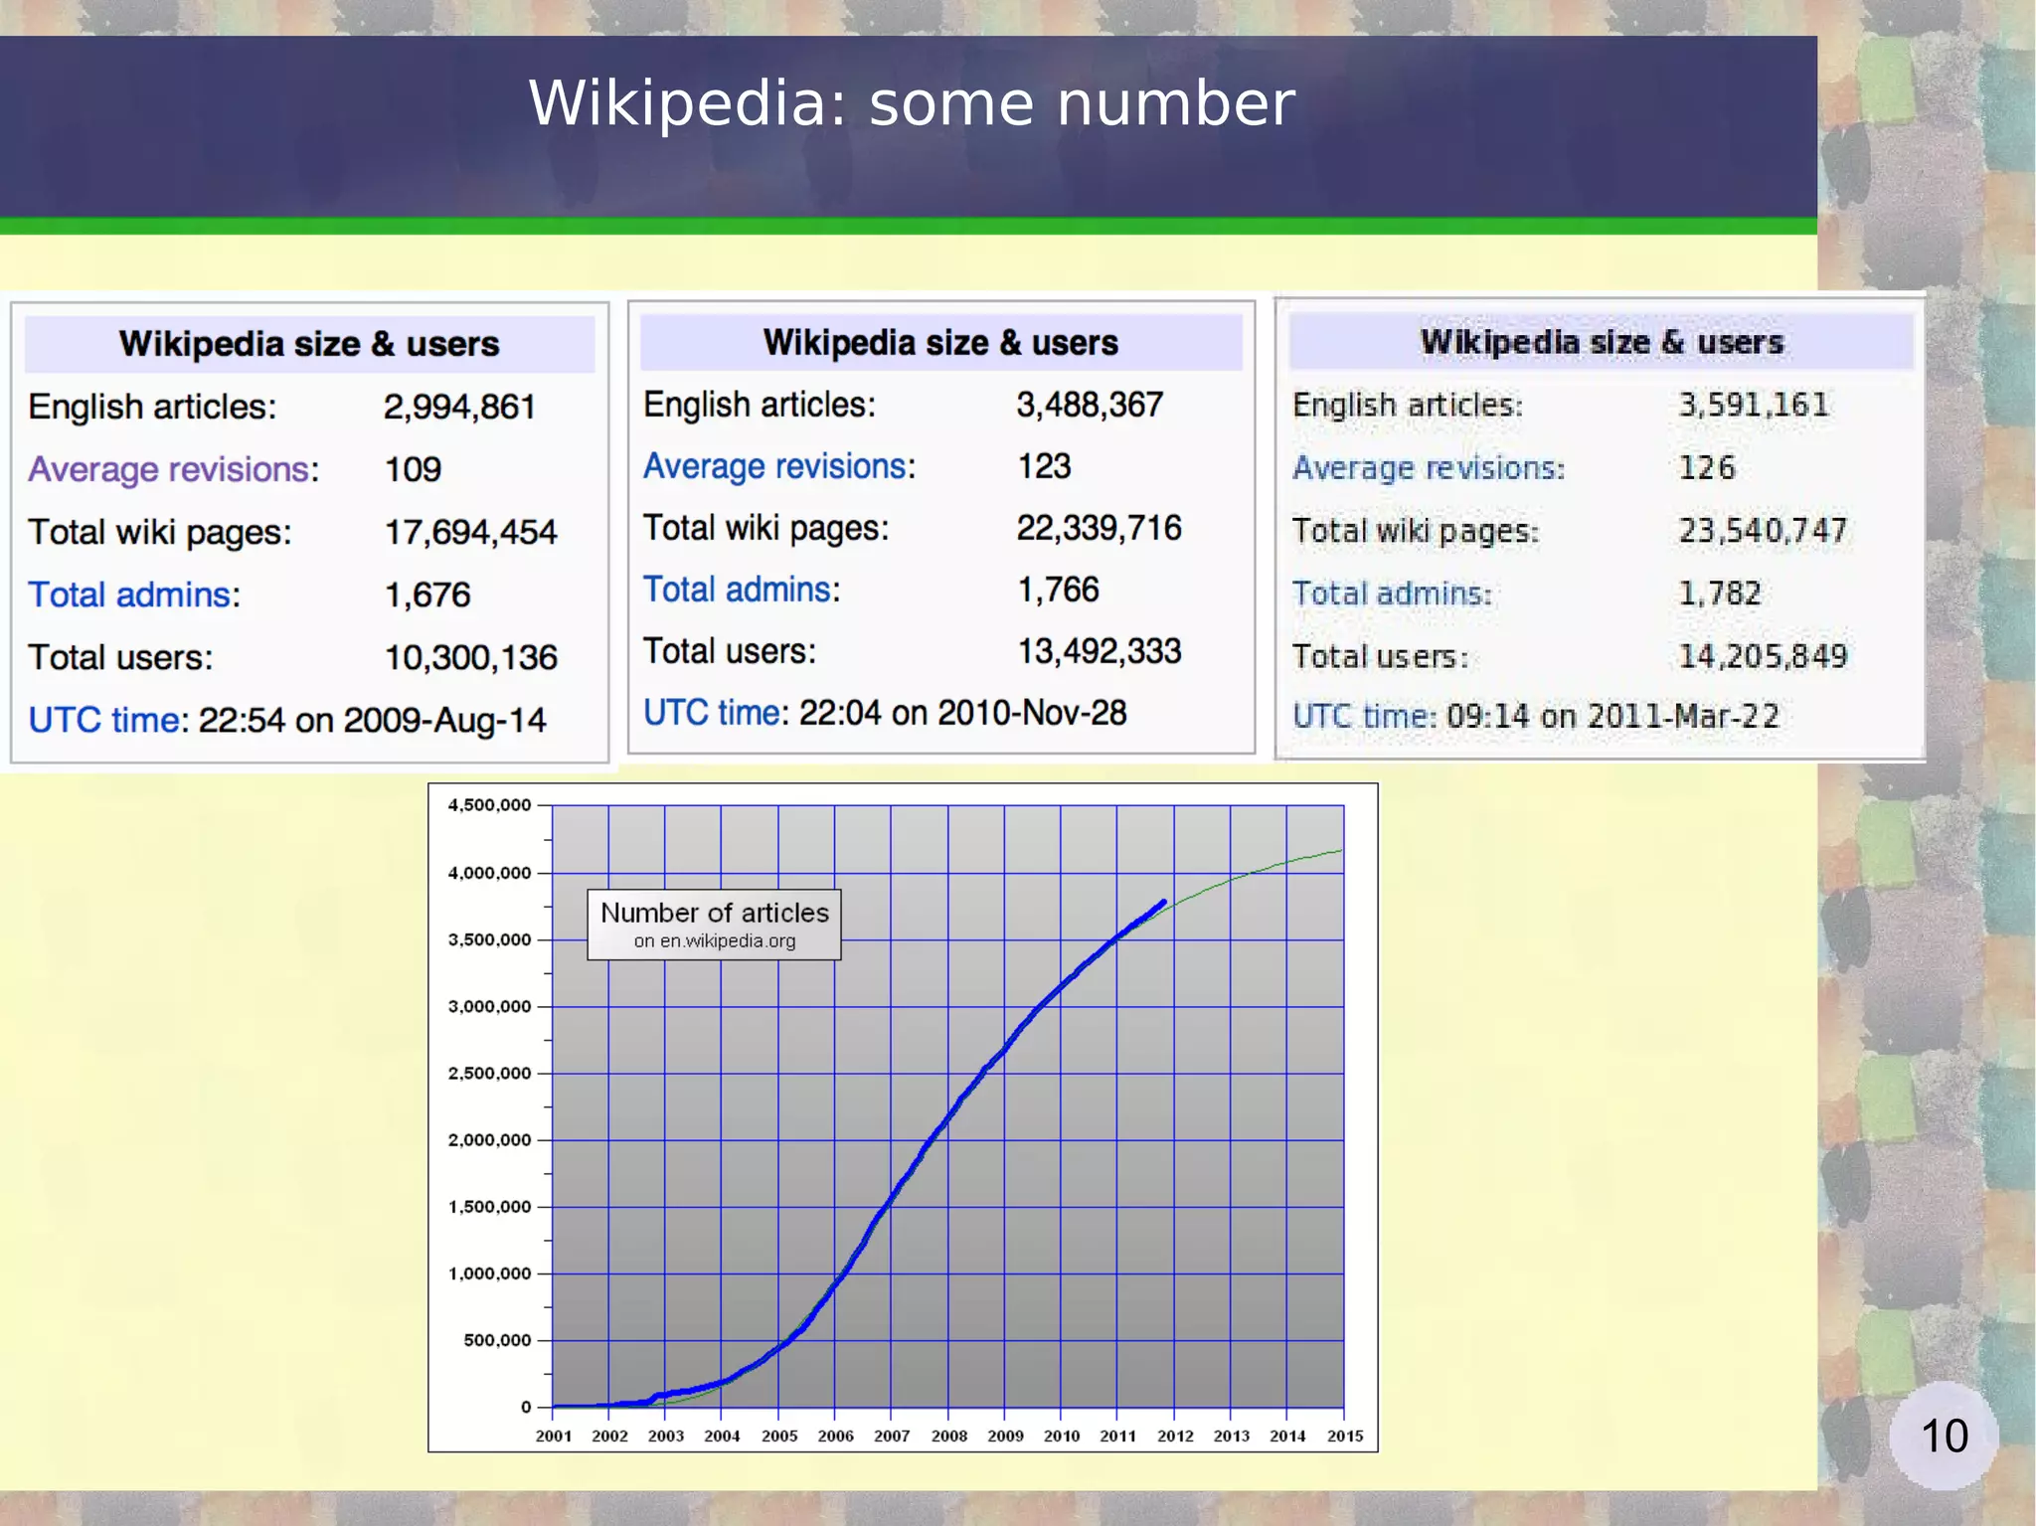Click slide number 10 badge

tap(1944, 1436)
